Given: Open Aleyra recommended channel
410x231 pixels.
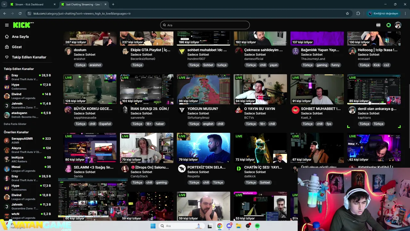Looking at the screenshot, I should pos(27,150).
